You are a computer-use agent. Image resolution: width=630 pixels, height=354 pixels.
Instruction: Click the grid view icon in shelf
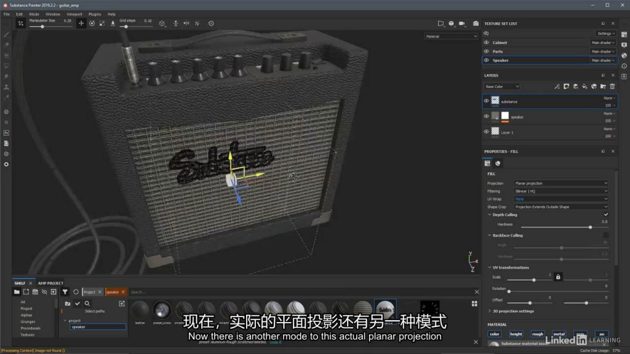(x=474, y=304)
